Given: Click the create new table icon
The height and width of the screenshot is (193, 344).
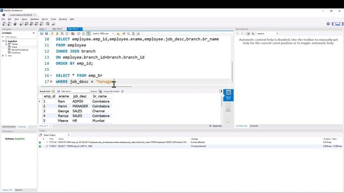Looking at the screenshot, I should (26, 24).
